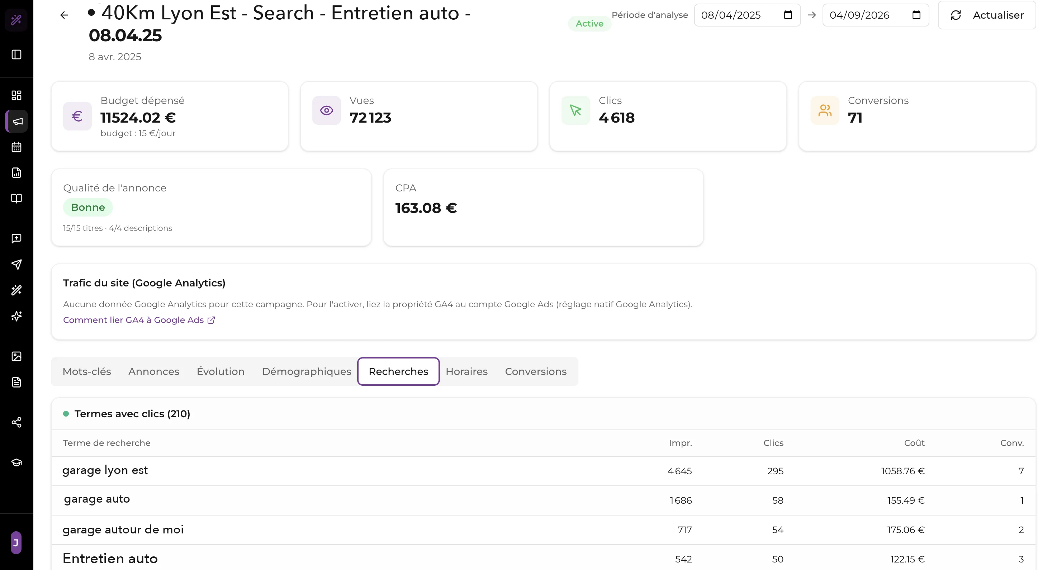Click the magic wand logo icon
The height and width of the screenshot is (570, 1047).
[16, 19]
